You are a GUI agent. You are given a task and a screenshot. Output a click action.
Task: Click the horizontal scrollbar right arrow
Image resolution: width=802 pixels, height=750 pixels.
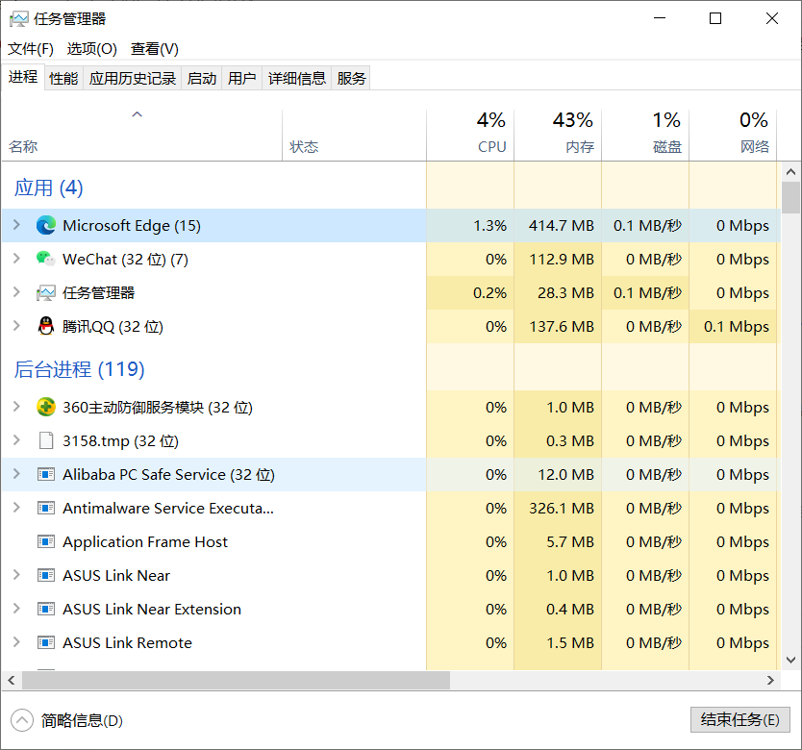pos(770,681)
